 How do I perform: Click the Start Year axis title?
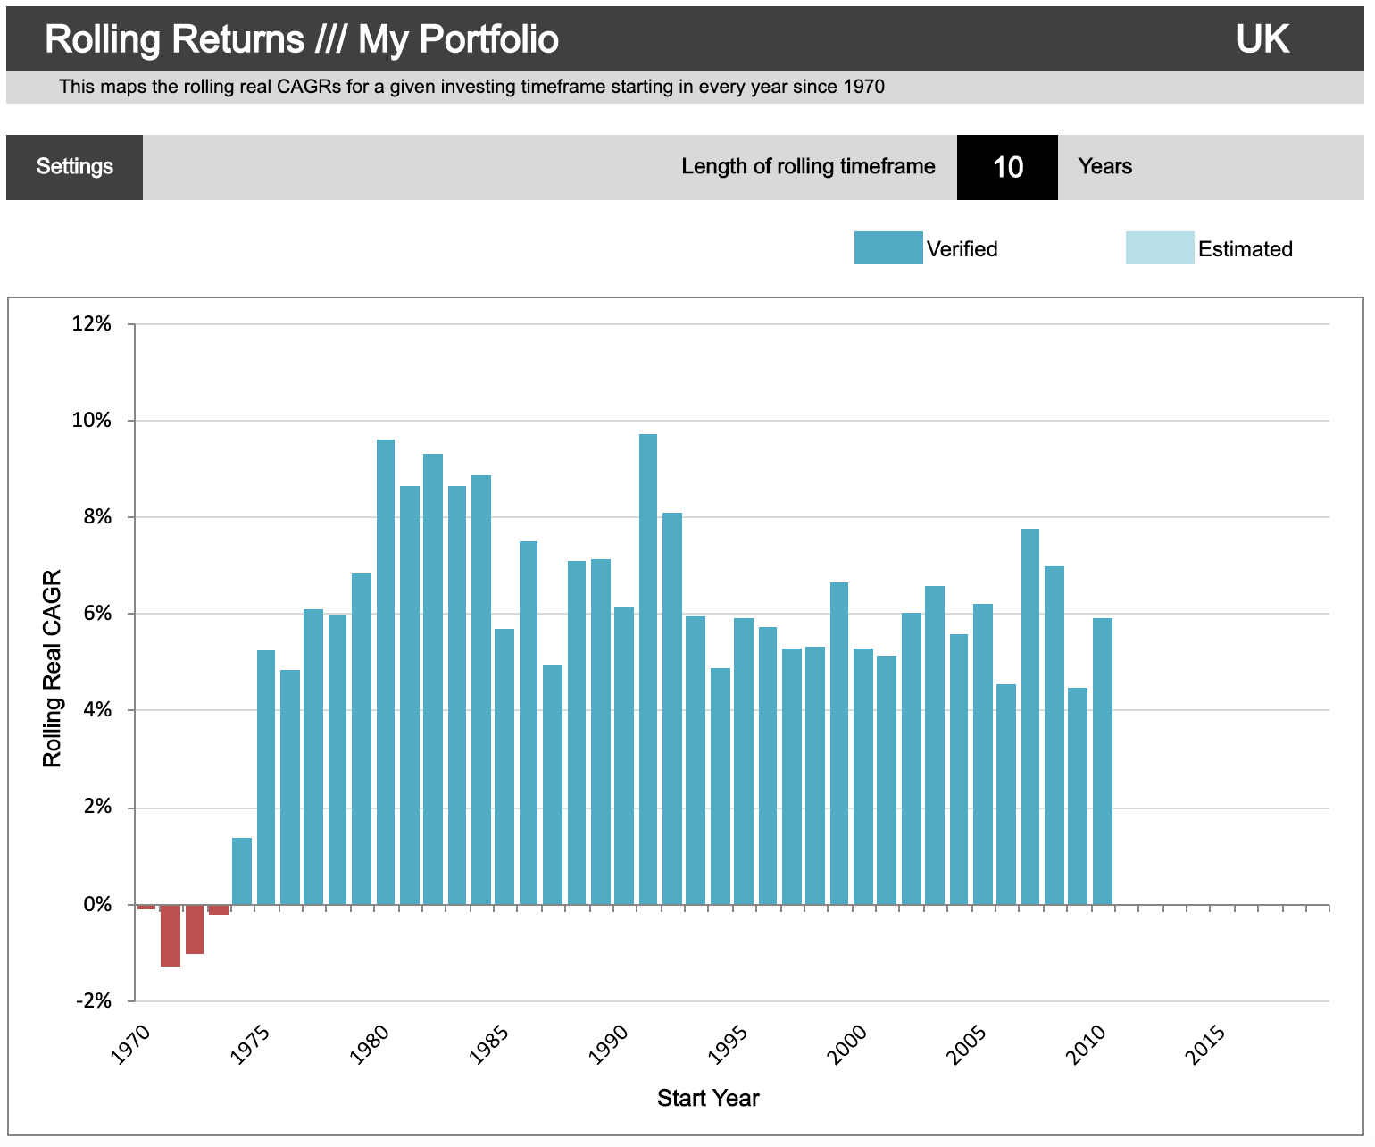pos(708,1098)
